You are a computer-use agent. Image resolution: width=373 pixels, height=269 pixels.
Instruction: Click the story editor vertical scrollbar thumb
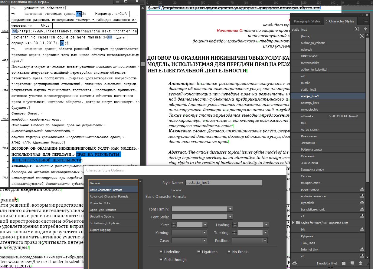tap(142, 64)
